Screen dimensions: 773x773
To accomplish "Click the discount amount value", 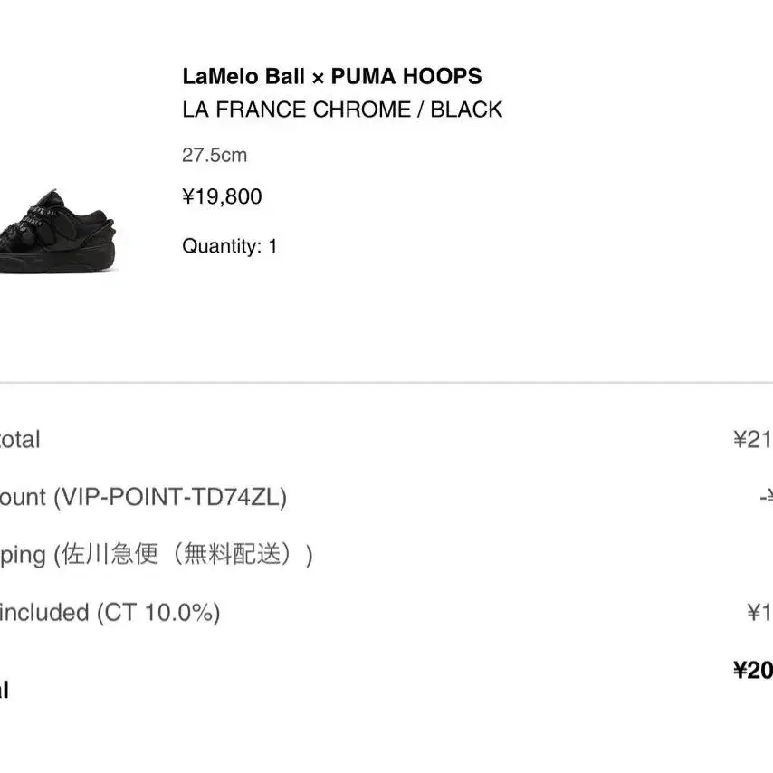I will [766, 497].
